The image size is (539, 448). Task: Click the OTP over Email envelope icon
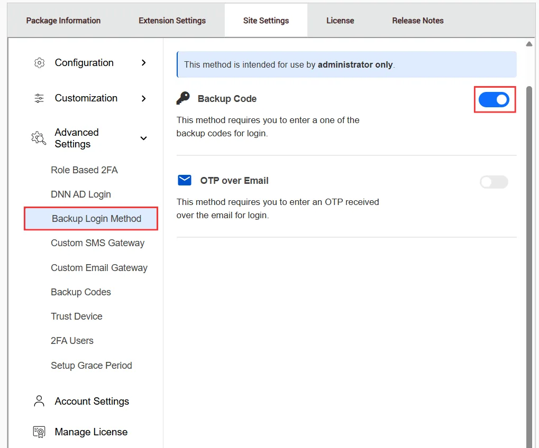point(184,180)
